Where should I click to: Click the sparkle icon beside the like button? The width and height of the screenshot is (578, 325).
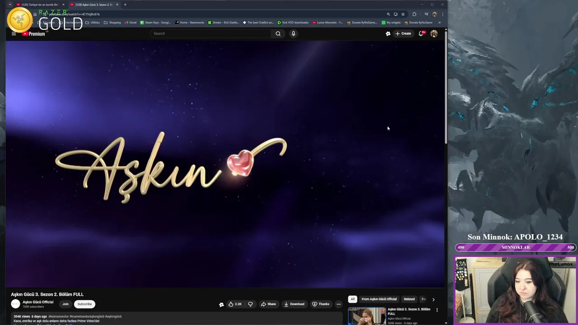point(221,304)
